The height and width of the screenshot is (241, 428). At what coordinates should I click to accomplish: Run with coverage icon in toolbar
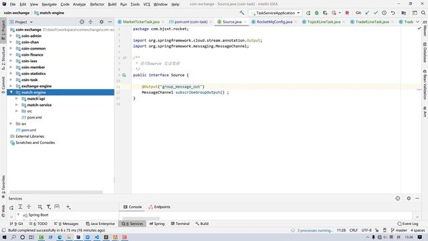click(325, 13)
